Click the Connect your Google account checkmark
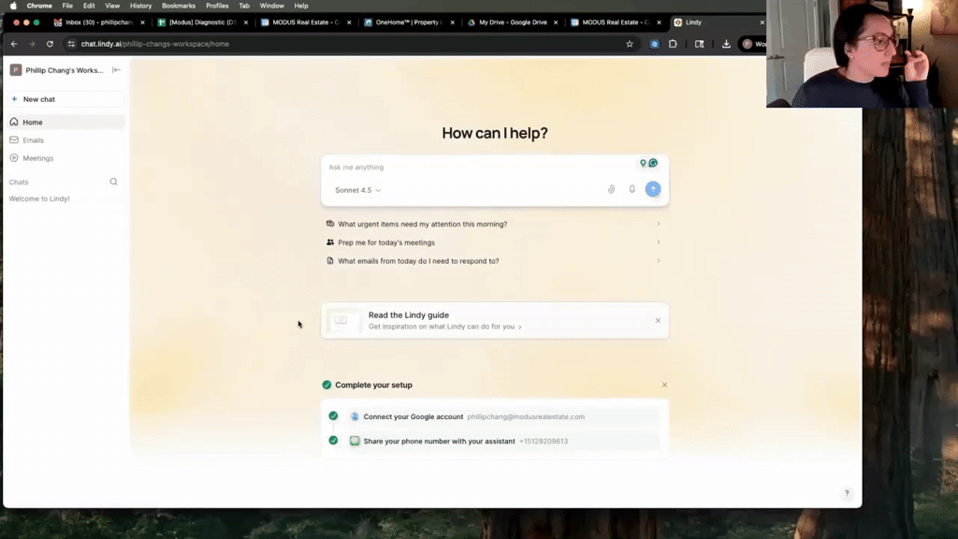The image size is (958, 539). pyautogui.click(x=333, y=416)
